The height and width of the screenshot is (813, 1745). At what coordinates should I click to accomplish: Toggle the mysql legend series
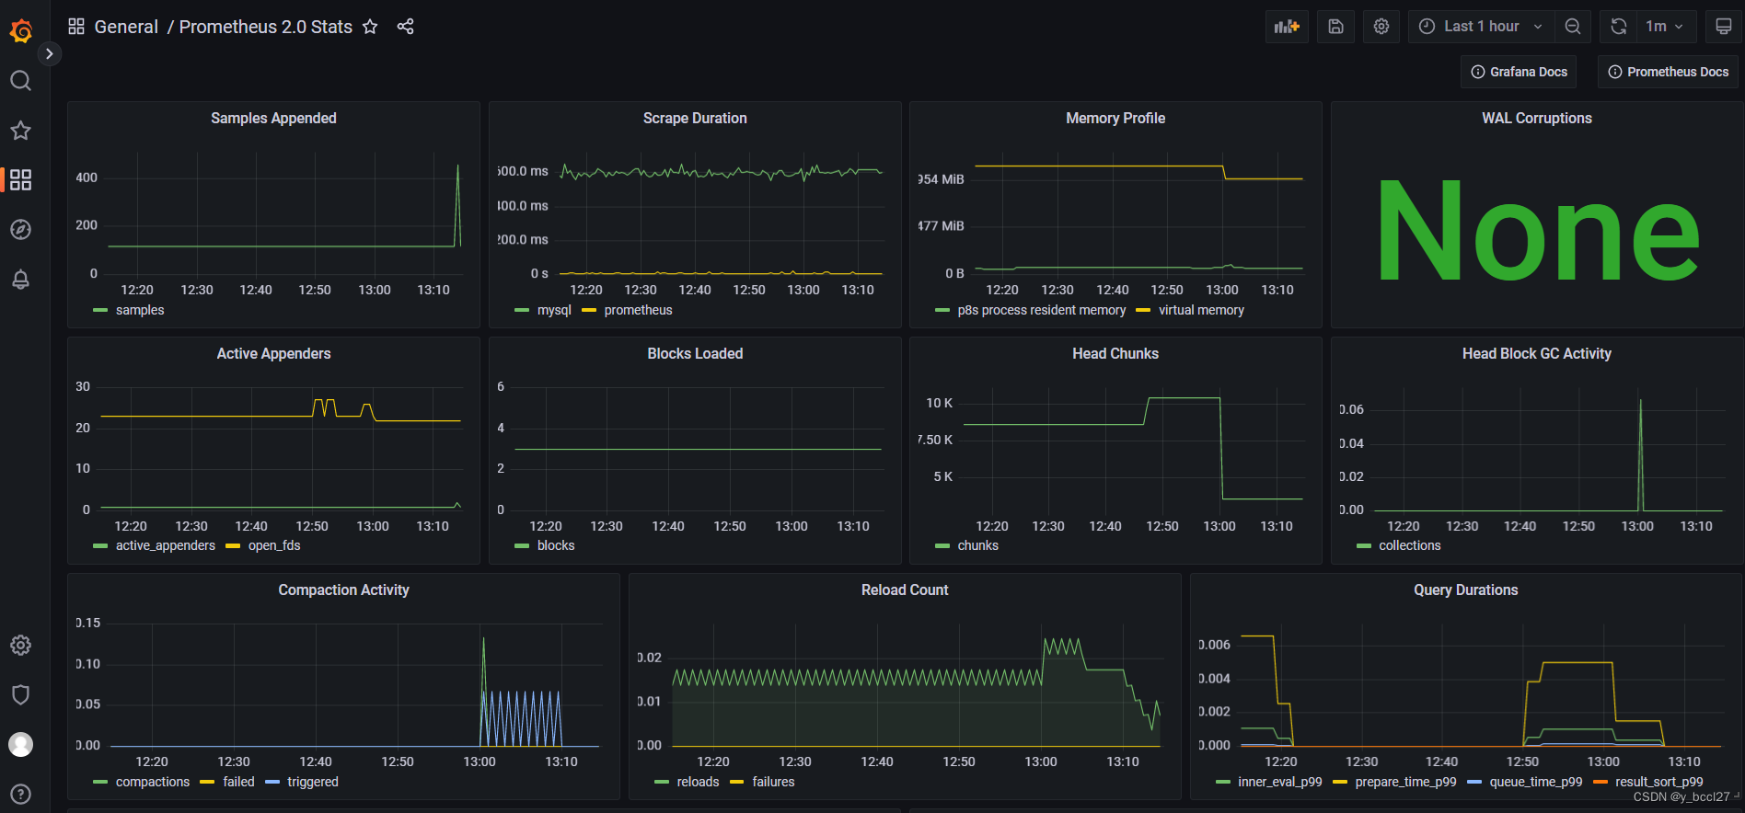[x=554, y=310]
